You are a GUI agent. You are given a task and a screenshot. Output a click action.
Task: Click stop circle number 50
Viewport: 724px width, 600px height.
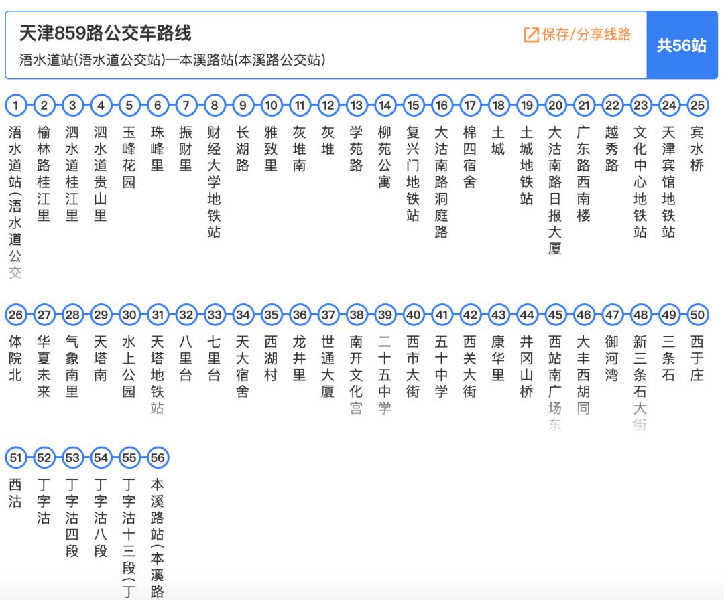697,315
